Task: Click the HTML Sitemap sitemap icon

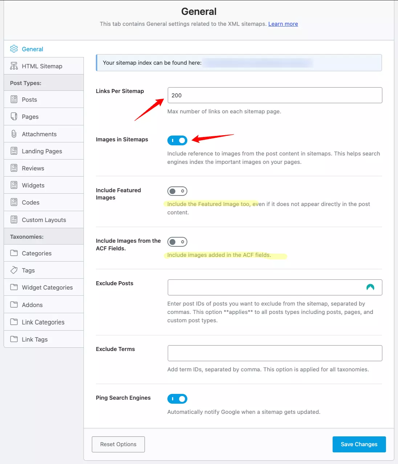Action: pos(14,66)
